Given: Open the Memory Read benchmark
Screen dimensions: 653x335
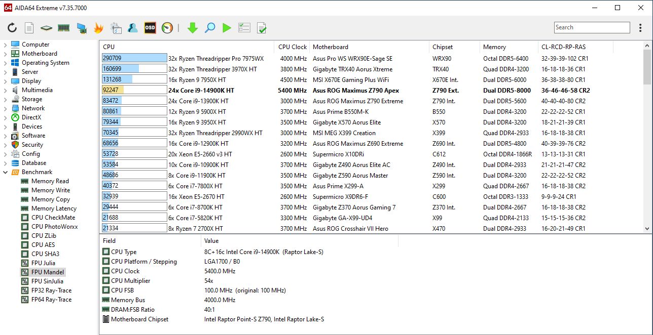Looking at the screenshot, I should coord(50,181).
